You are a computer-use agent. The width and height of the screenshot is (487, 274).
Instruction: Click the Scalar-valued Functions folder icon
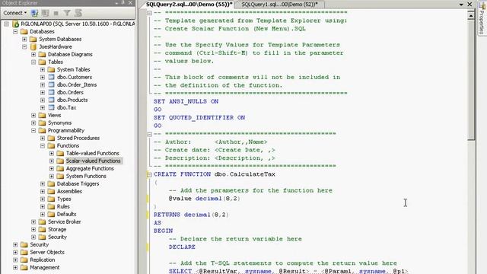click(60, 161)
